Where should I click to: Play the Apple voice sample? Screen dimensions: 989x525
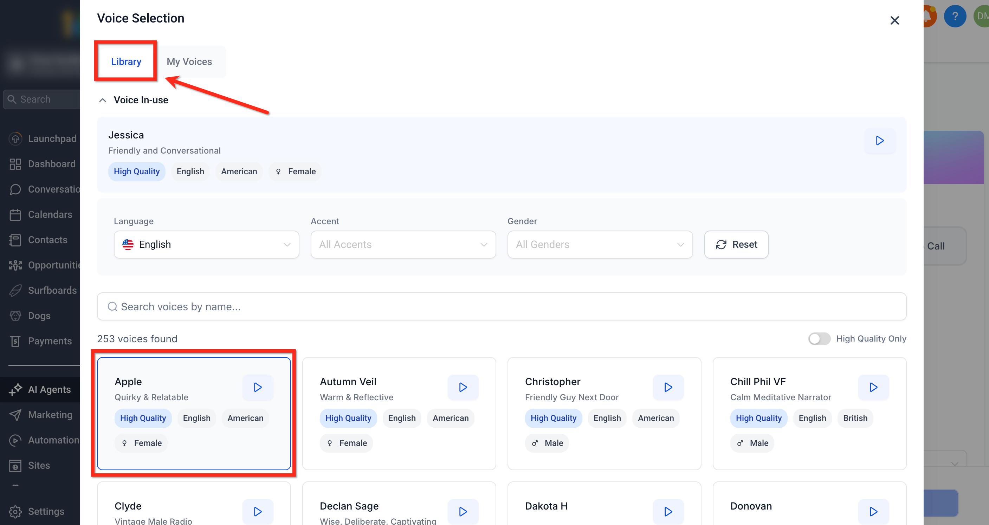(258, 387)
